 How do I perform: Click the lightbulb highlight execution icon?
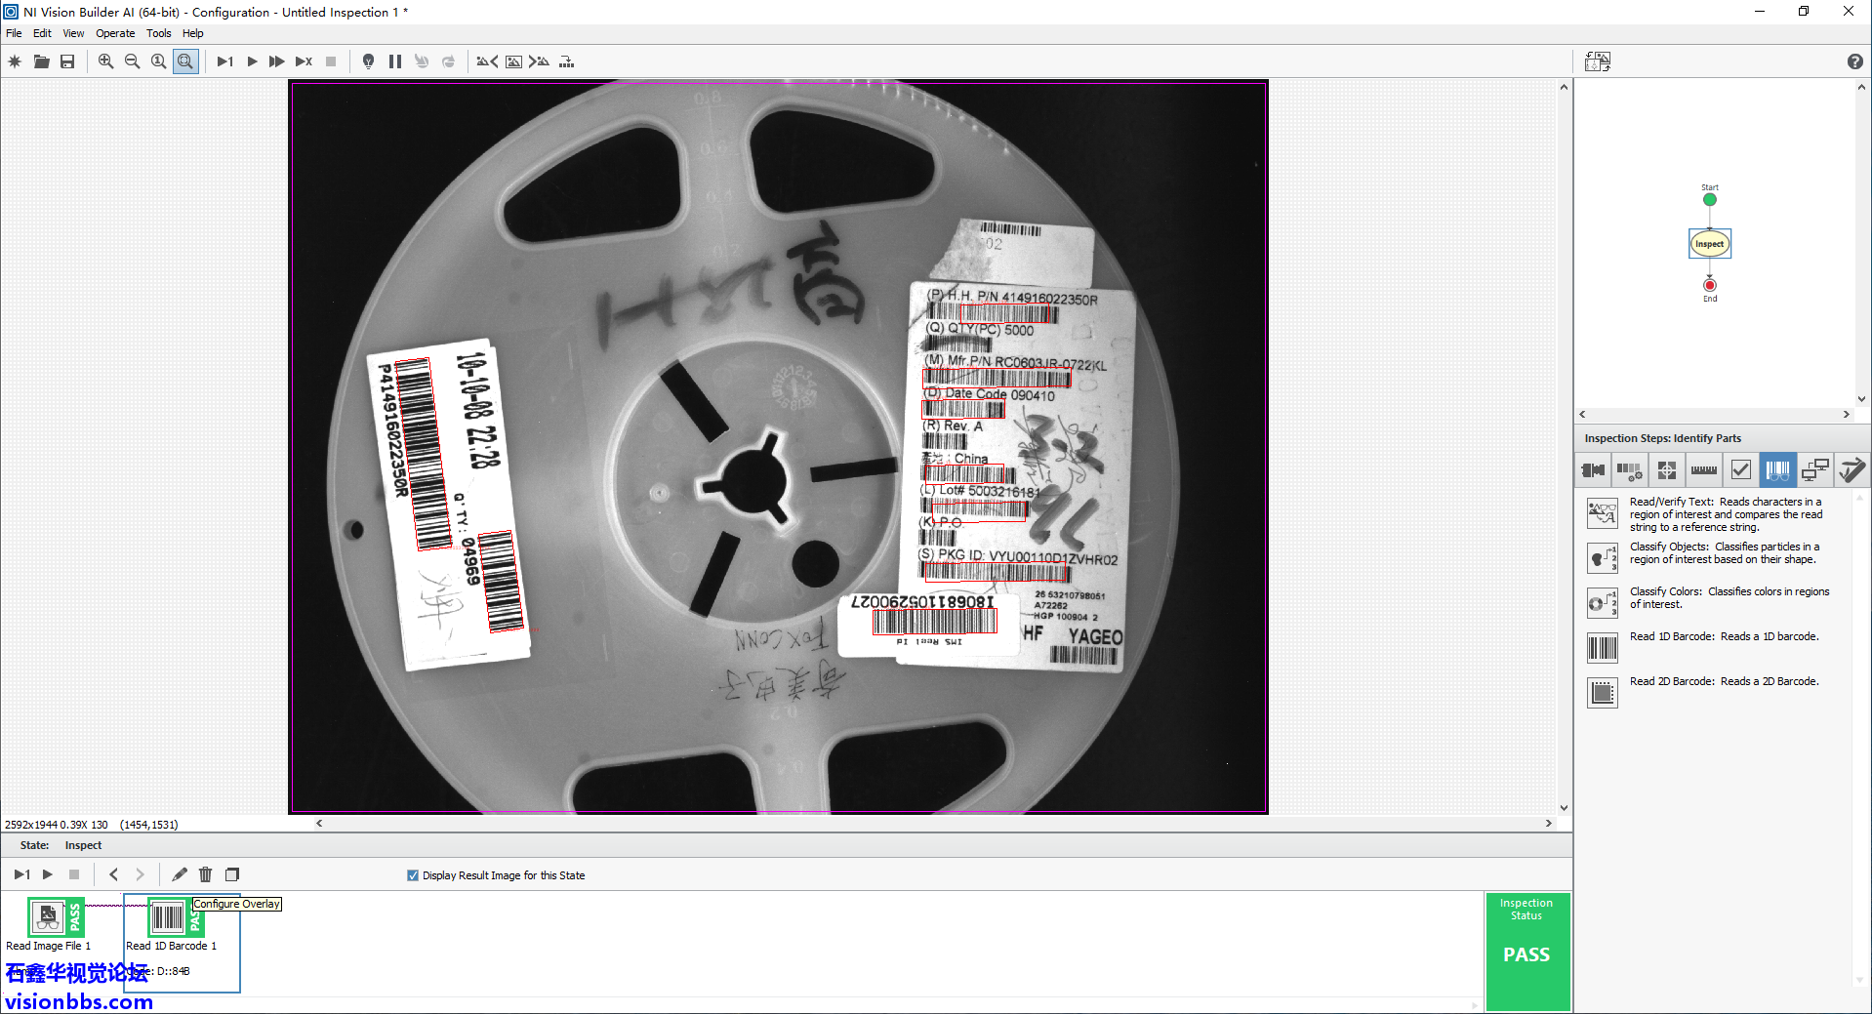(368, 61)
